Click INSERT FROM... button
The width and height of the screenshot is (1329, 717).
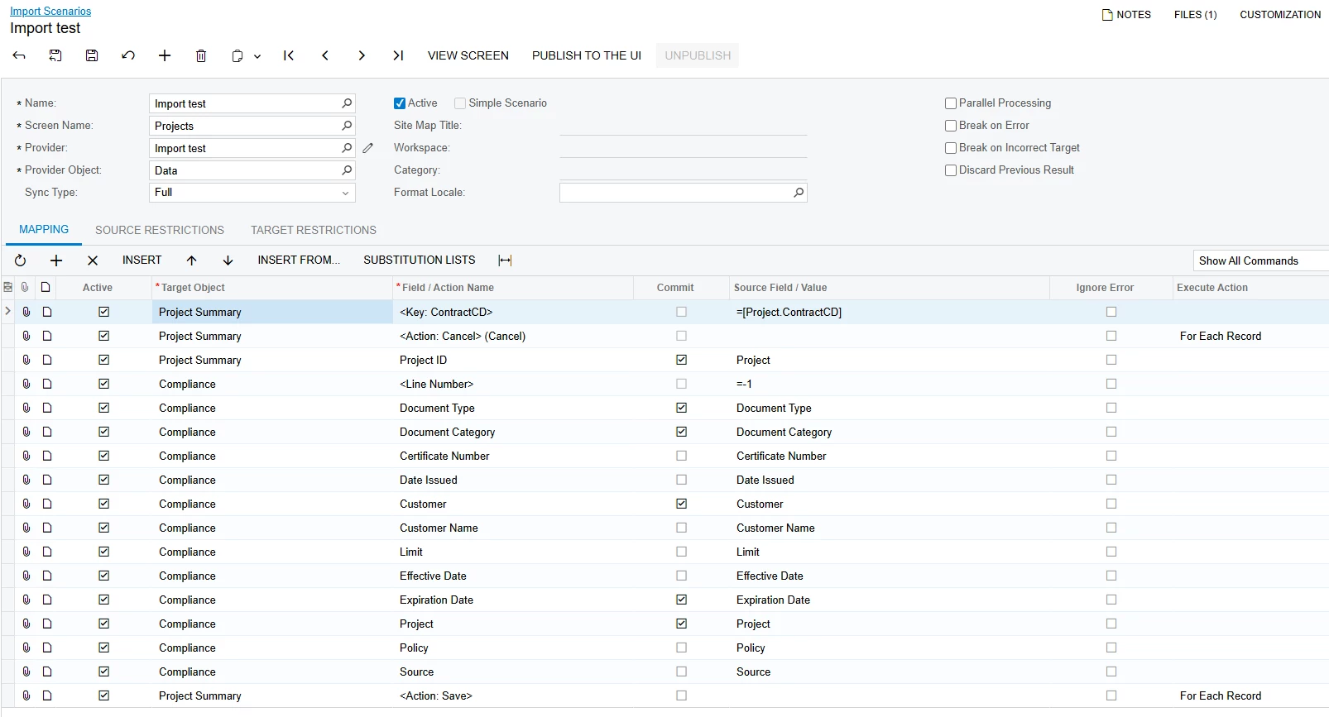(x=299, y=261)
